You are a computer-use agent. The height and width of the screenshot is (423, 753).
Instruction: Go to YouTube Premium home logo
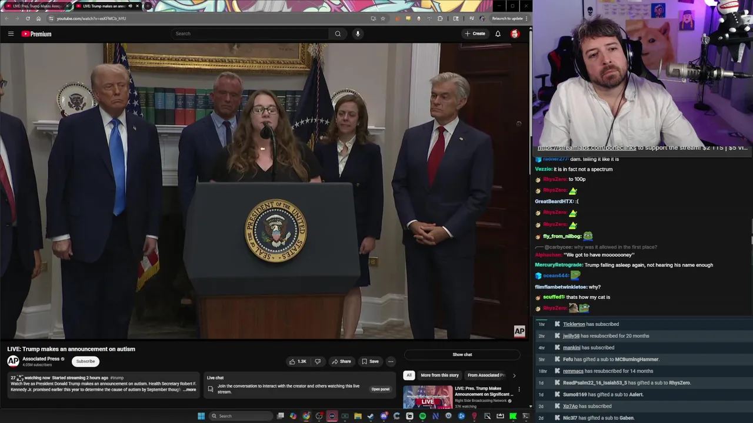(36, 34)
